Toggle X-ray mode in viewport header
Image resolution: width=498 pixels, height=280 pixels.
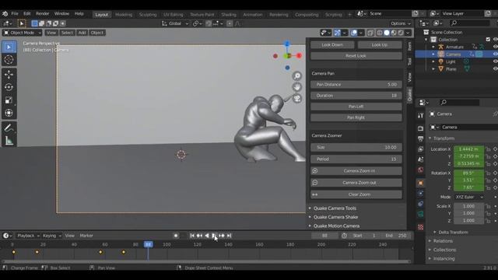click(370, 33)
